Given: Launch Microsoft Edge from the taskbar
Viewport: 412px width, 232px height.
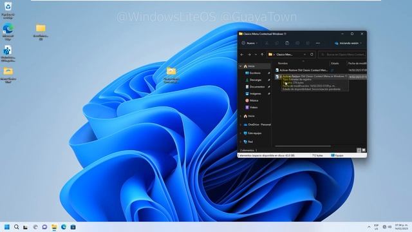Looking at the screenshot, I should point(64,227).
